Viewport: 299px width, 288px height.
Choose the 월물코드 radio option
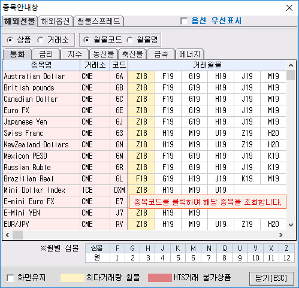tap(86, 40)
